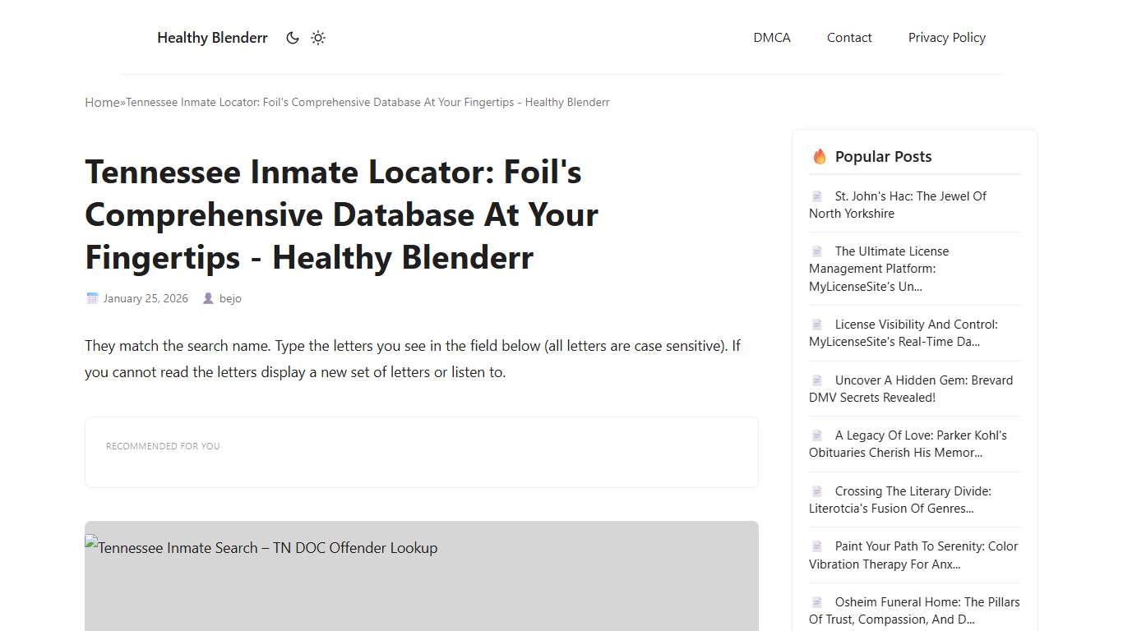Click the document icon beside Brevard DMV post
The width and height of the screenshot is (1123, 631).
click(816, 380)
